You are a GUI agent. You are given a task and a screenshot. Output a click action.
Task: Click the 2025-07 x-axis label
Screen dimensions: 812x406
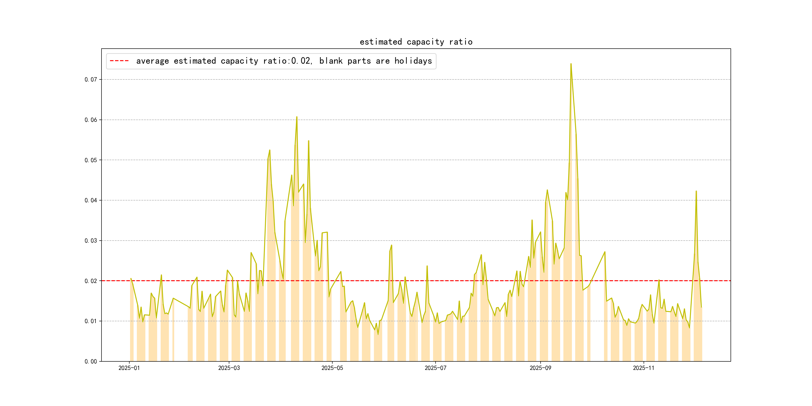(435, 368)
